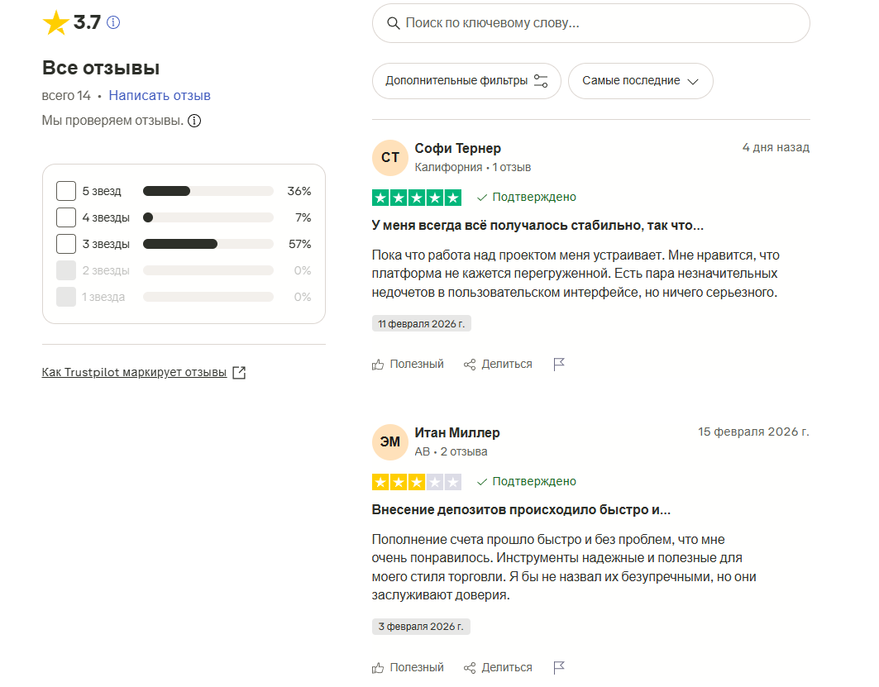Click thumbs-up 'Полезный' on Итан Миллер's review
879x687 pixels.
pyautogui.click(x=408, y=667)
